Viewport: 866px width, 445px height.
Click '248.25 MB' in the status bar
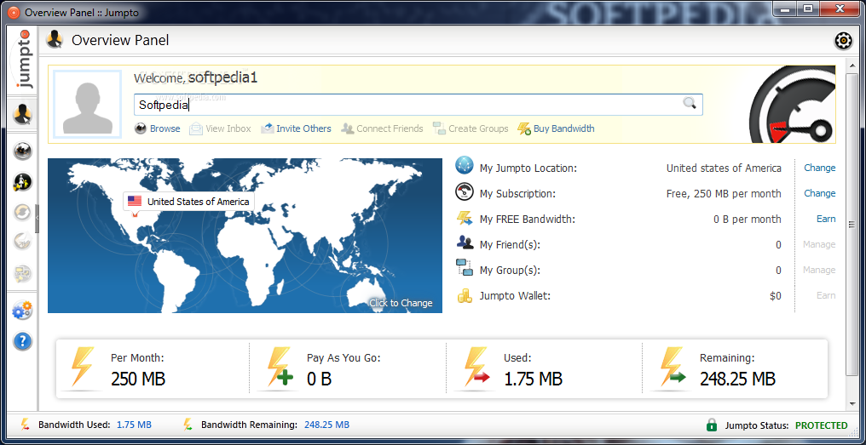tap(326, 425)
